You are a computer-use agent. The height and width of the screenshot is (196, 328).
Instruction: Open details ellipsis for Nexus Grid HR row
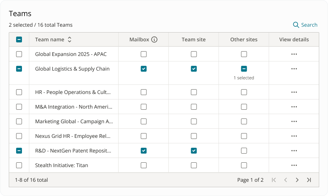294,136
